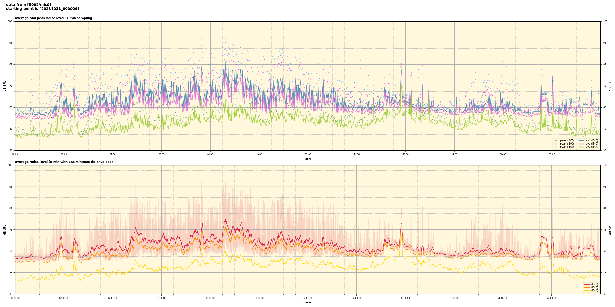Click the avg dB(Z) legend line swatch

coord(581,141)
